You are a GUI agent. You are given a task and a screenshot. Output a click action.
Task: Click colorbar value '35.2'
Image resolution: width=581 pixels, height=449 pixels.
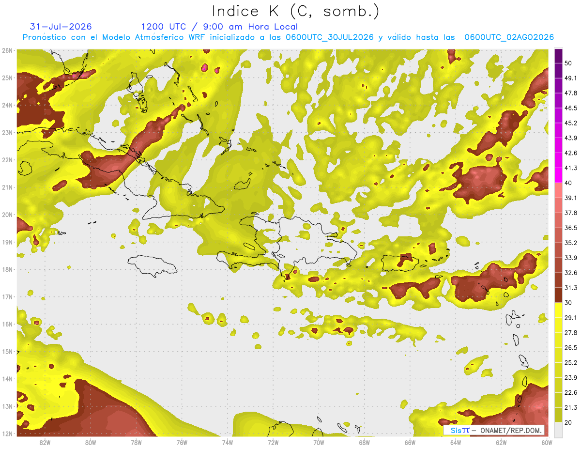pos(571,243)
